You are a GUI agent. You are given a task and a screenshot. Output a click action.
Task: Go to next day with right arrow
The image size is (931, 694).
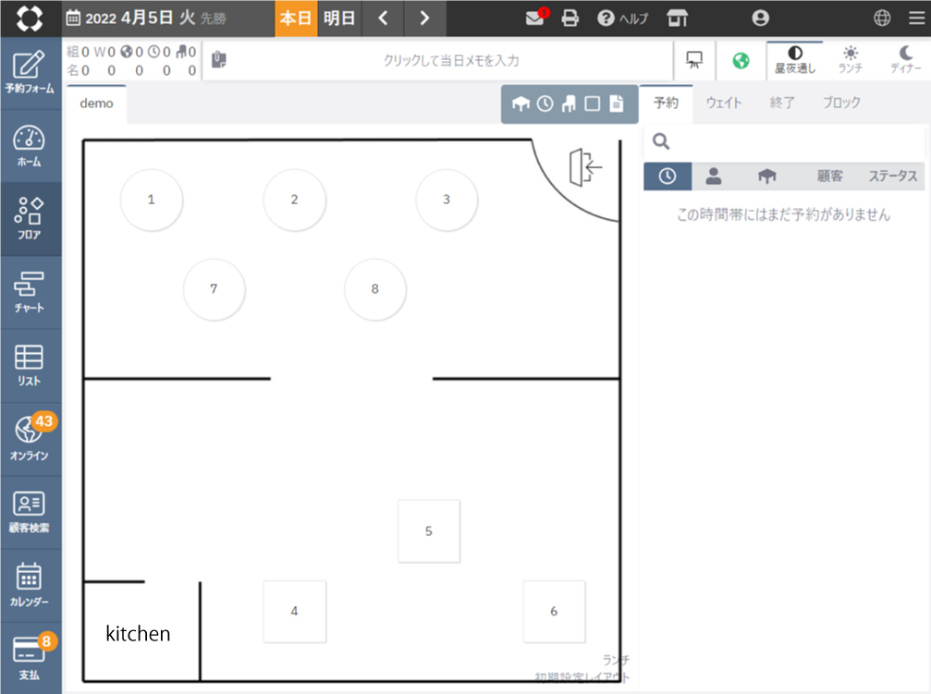tap(424, 18)
